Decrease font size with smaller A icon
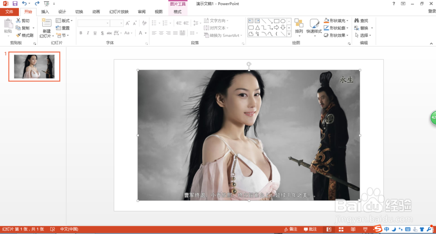 click(135, 23)
